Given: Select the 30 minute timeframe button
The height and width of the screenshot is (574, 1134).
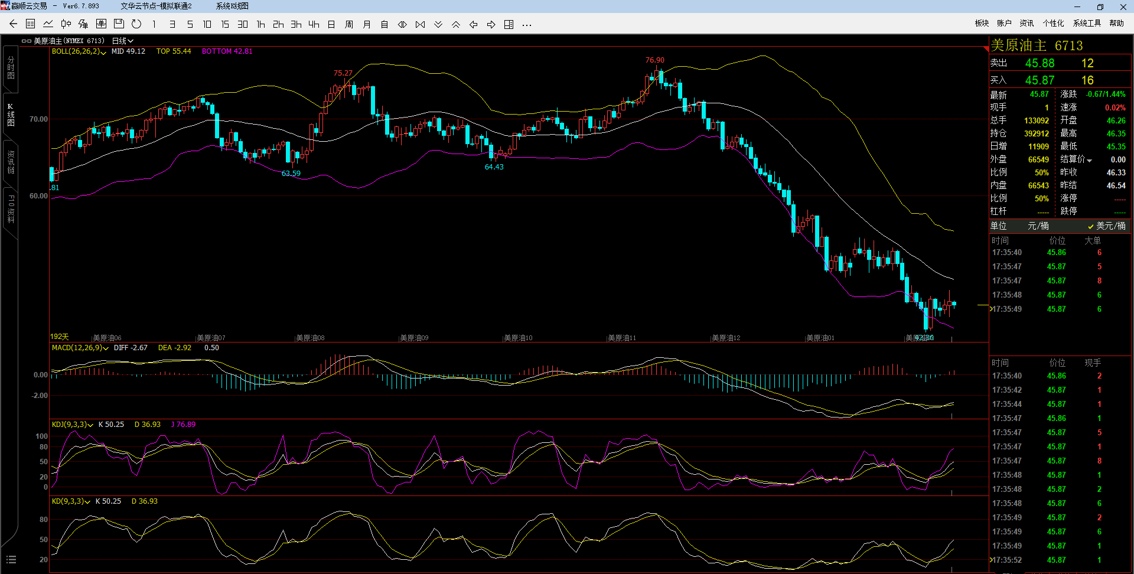Looking at the screenshot, I should [x=243, y=24].
